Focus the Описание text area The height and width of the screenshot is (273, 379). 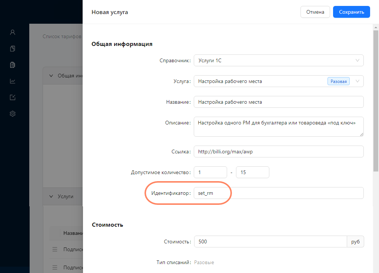(x=279, y=127)
